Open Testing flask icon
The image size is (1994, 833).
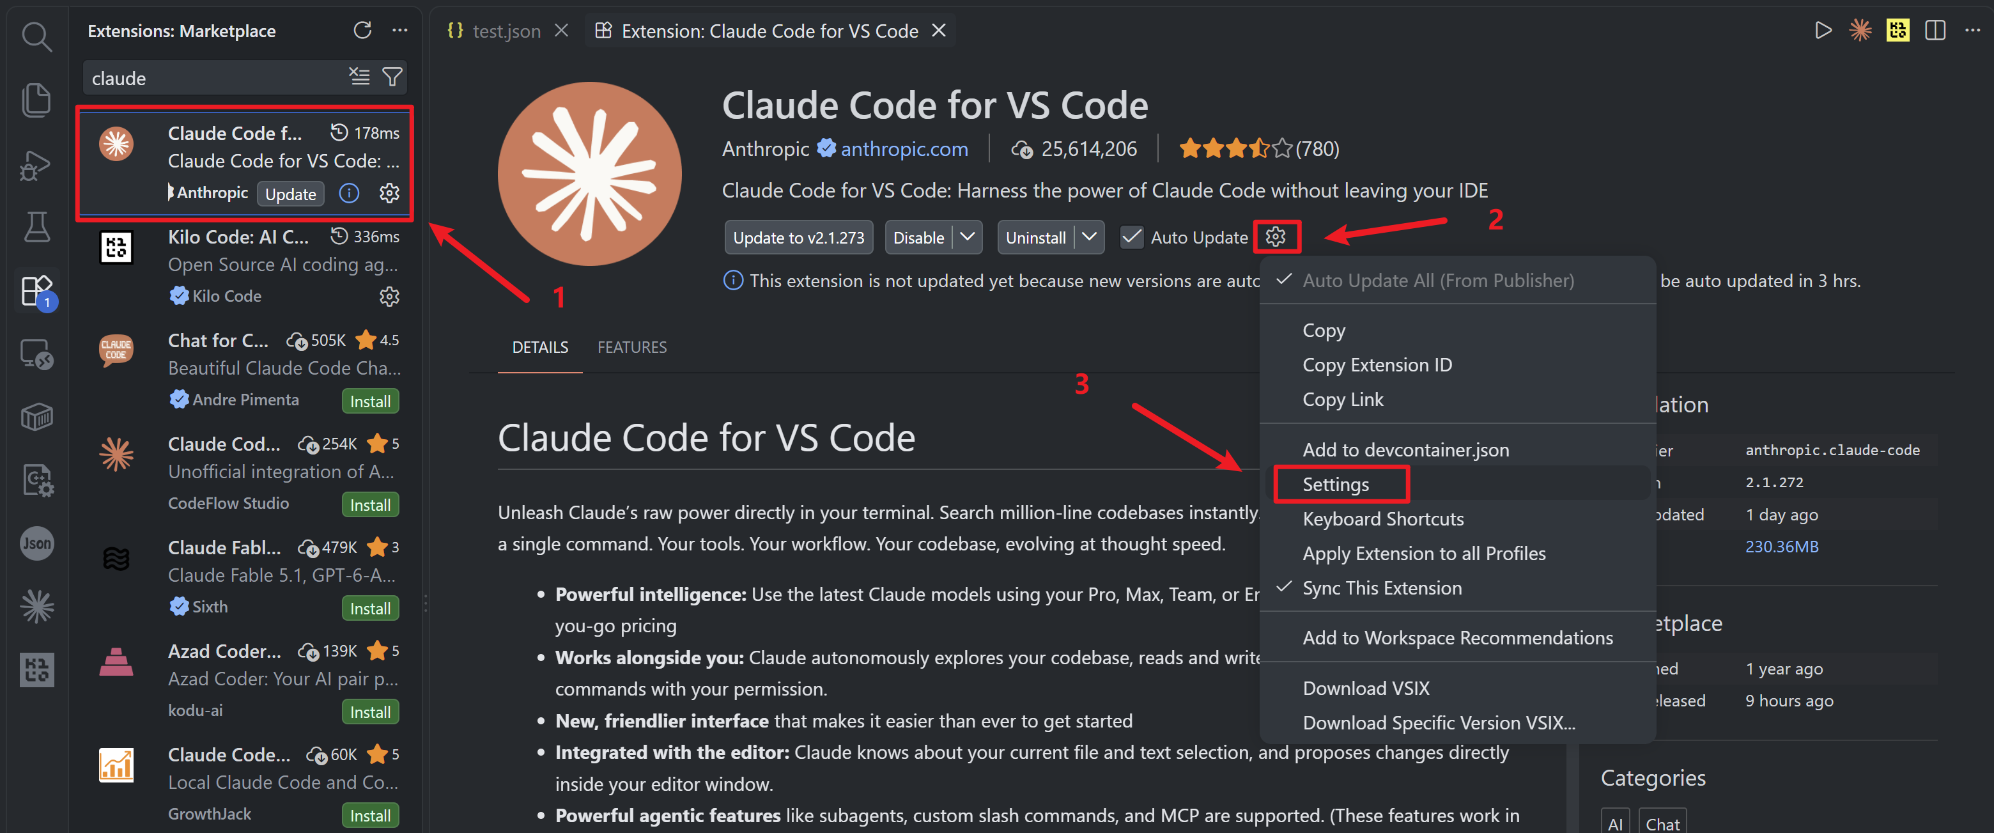[x=36, y=228]
